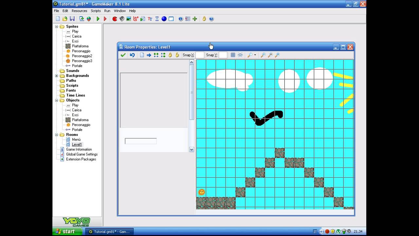Image resolution: width=419 pixels, height=236 pixels.
Task: Sort instances by Y coordinate icon
Action: pyautogui.click(x=163, y=55)
